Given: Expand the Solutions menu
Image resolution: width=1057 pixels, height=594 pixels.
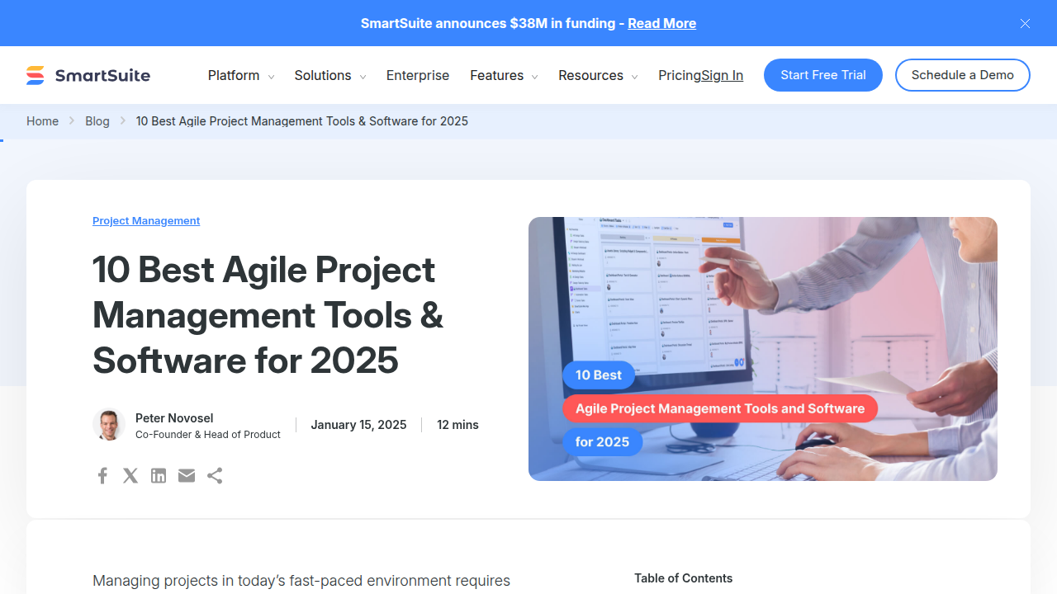Looking at the screenshot, I should (329, 75).
